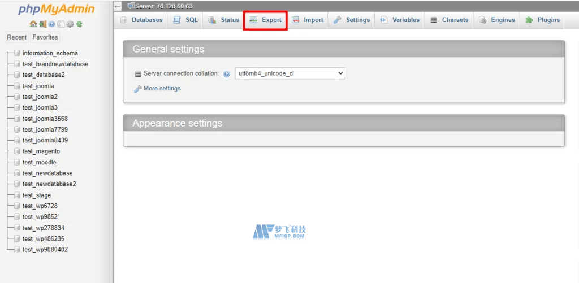Click the Favorites button

coord(45,37)
